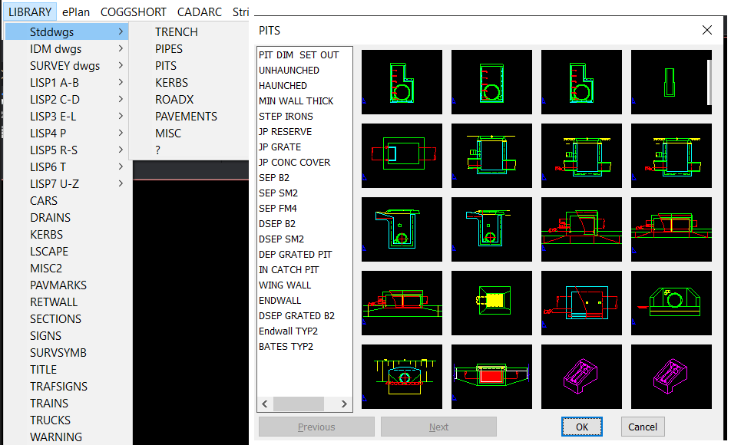
Task: Choose the yellow grate plan thumbnail
Action: (x=491, y=303)
